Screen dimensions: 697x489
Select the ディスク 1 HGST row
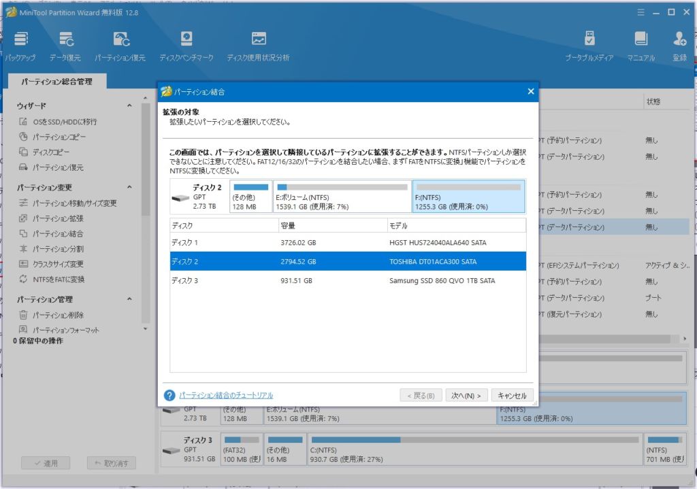point(347,243)
